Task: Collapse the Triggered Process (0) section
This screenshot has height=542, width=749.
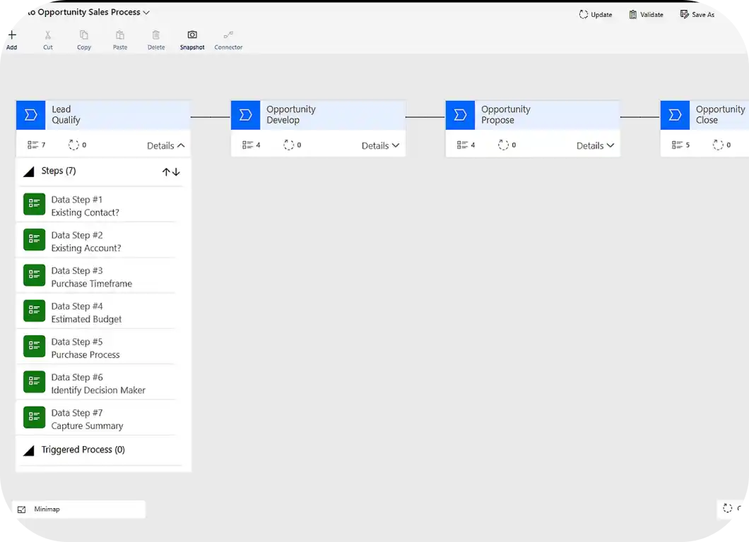Action: 29,450
